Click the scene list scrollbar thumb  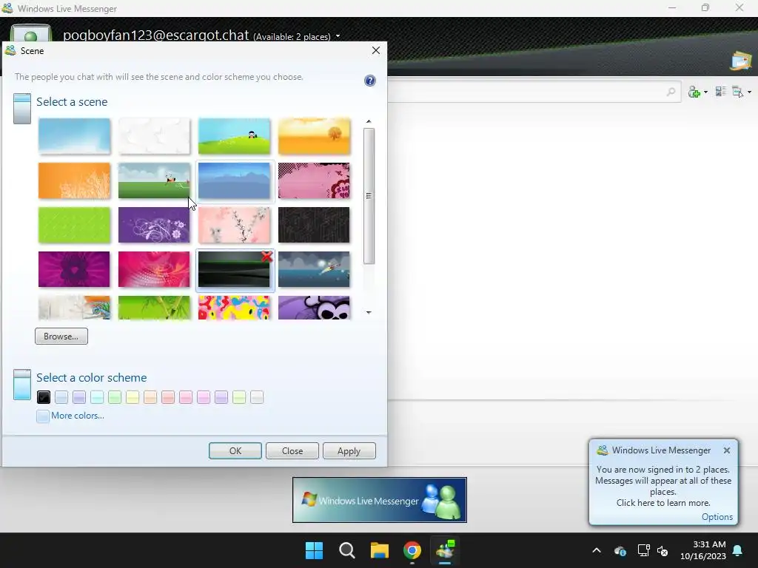[x=369, y=195]
